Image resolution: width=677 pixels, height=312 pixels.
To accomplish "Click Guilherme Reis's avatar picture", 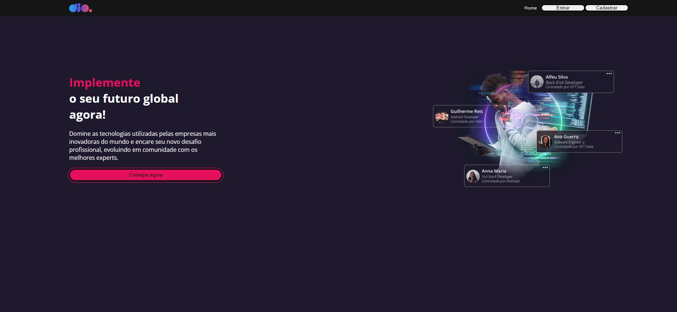I will (x=442, y=116).
